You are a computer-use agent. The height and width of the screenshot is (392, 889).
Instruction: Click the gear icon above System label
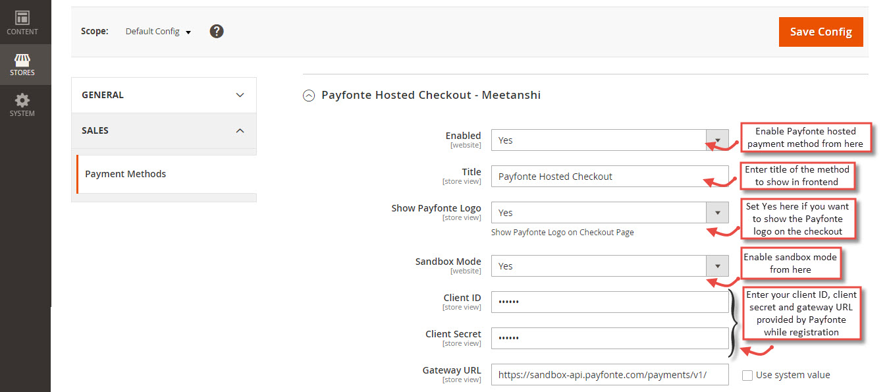point(22,100)
